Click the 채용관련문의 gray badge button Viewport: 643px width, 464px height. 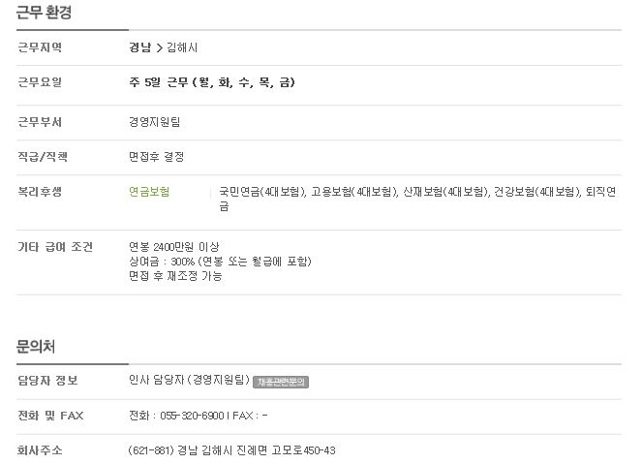[x=281, y=382]
